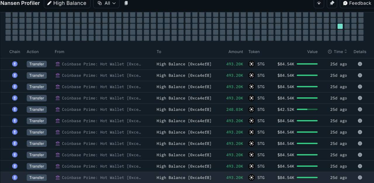Screen dimensions: 374x183
Task: Click Ethereum icon in the first table row
Action: coord(15,64)
